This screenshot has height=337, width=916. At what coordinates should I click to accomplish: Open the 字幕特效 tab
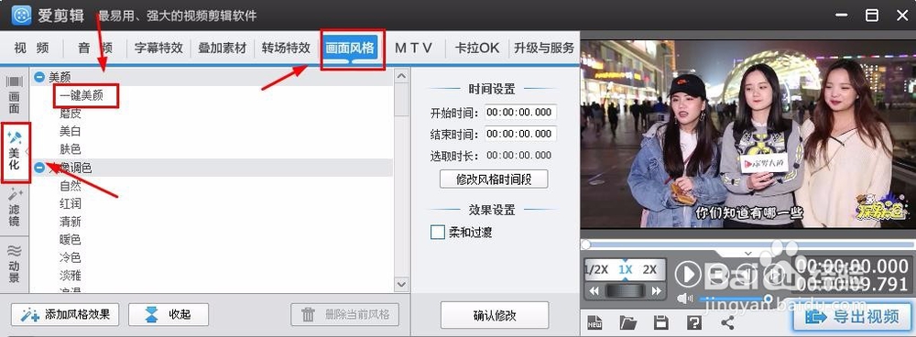(158, 48)
